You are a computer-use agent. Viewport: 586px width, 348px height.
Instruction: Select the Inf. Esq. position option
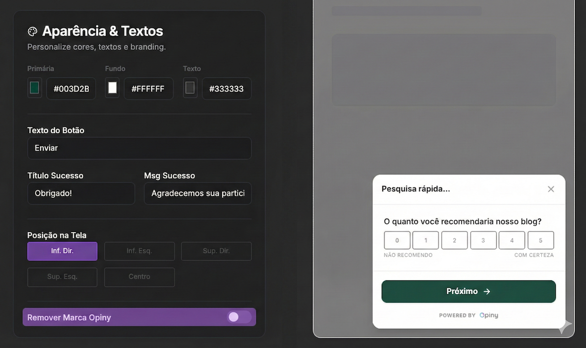coord(139,251)
